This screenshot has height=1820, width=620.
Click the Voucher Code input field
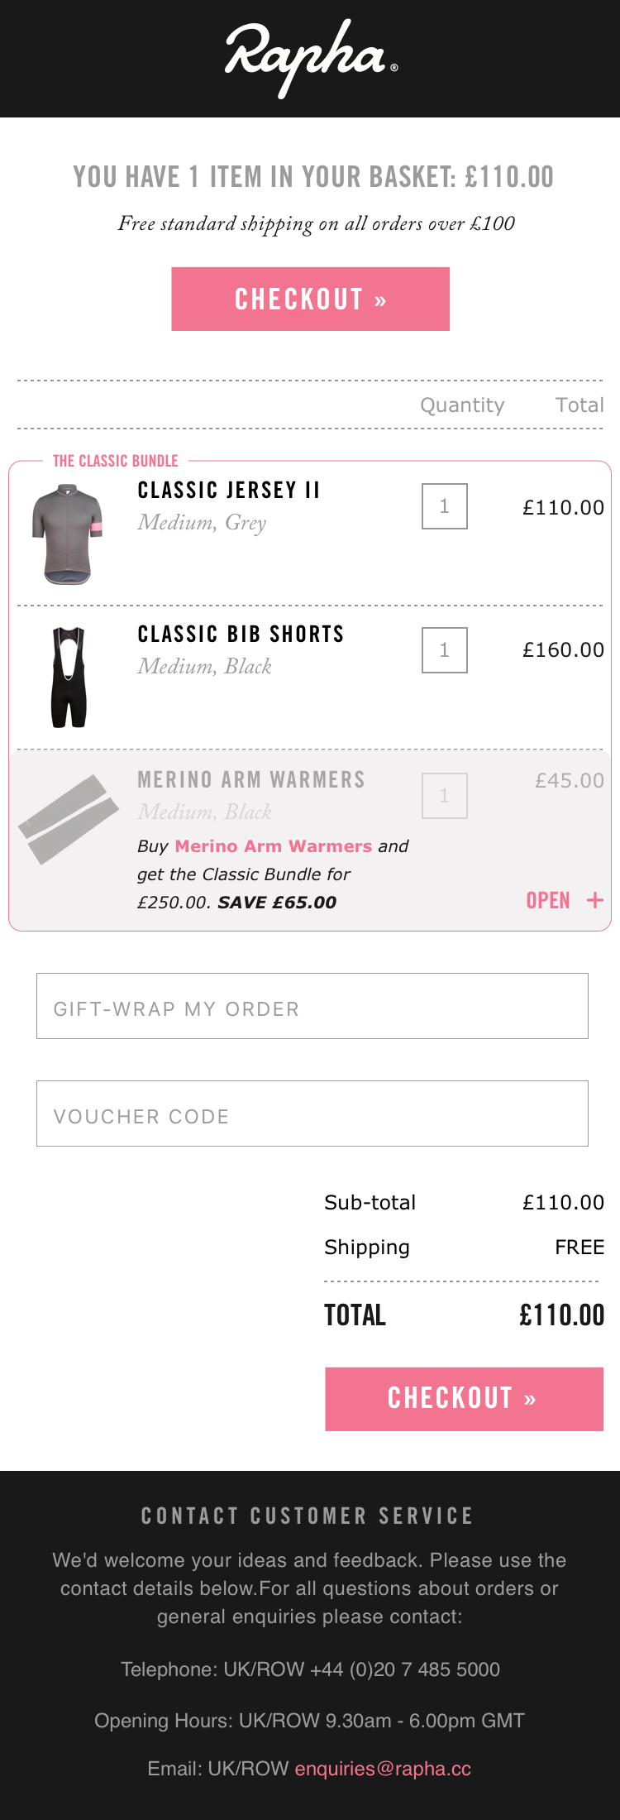pos(312,1114)
